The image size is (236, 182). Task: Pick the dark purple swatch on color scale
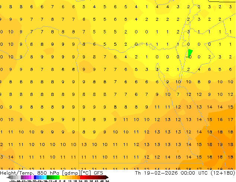click(x=22, y=177)
